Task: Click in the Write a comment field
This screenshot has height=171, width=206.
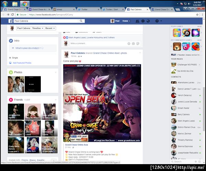Action: (x=98, y=44)
